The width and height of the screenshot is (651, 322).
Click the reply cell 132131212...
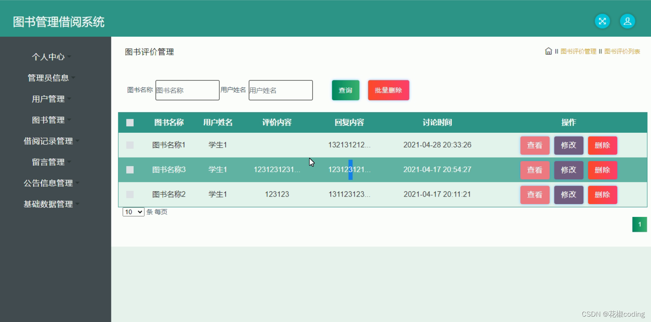[349, 145]
